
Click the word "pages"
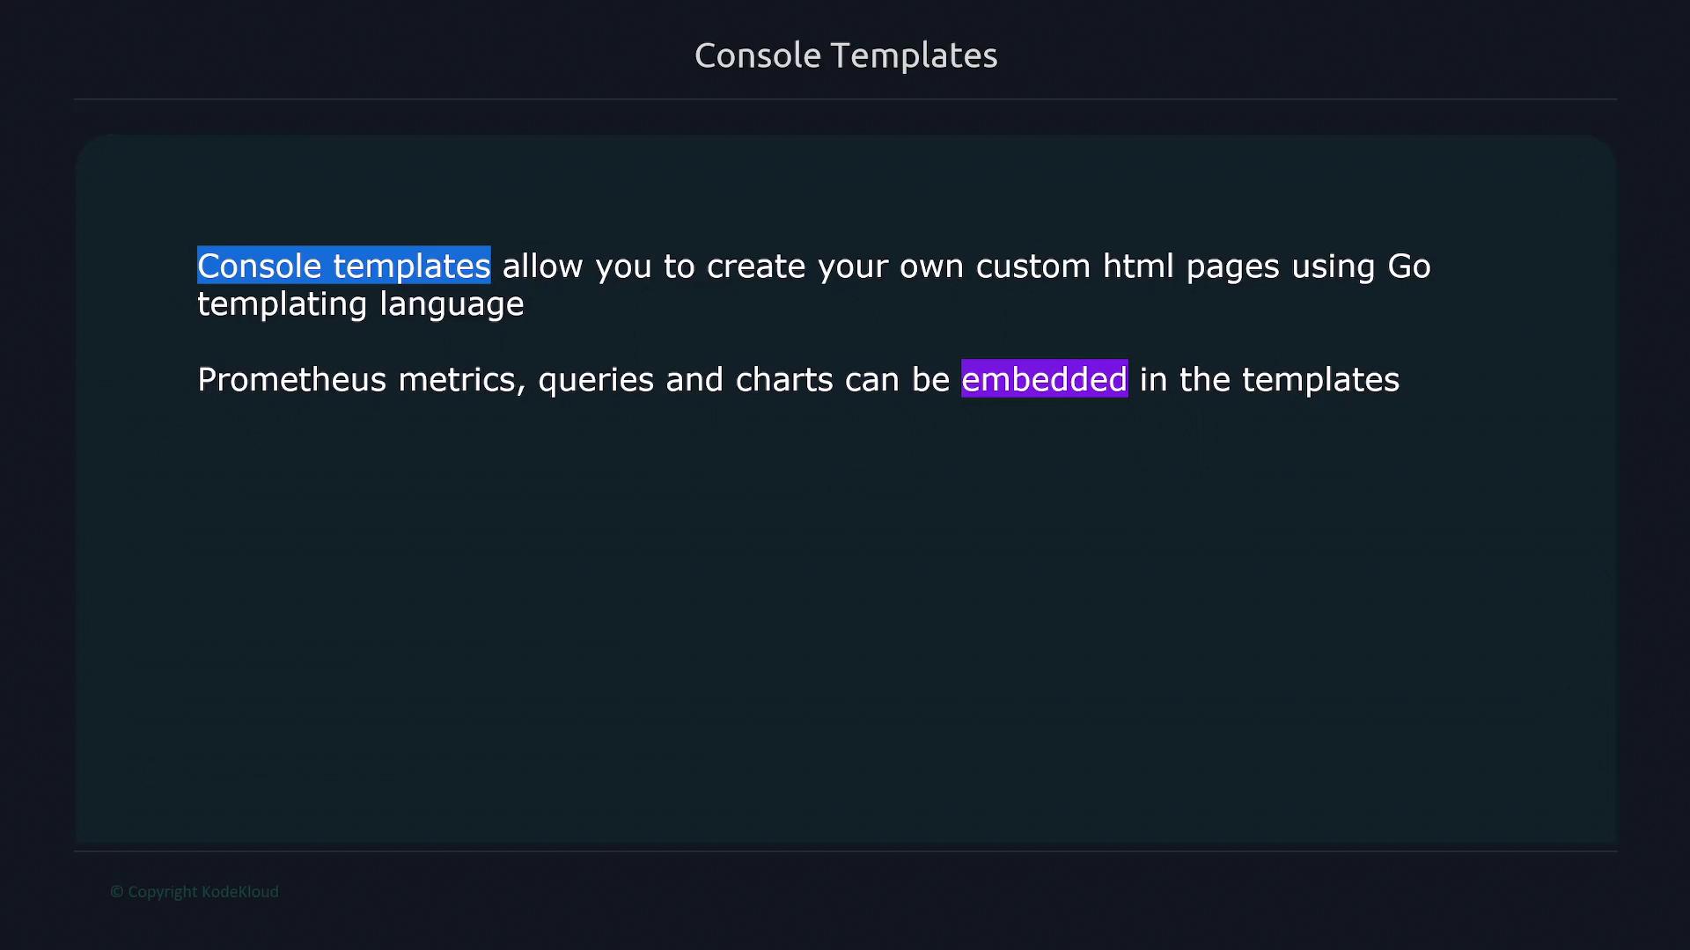pyautogui.click(x=1232, y=267)
